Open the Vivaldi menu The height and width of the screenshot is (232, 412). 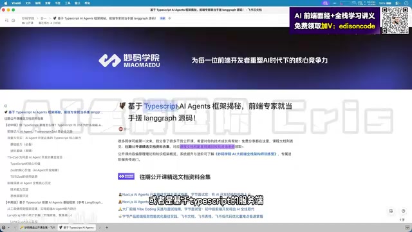(x=16, y=3)
